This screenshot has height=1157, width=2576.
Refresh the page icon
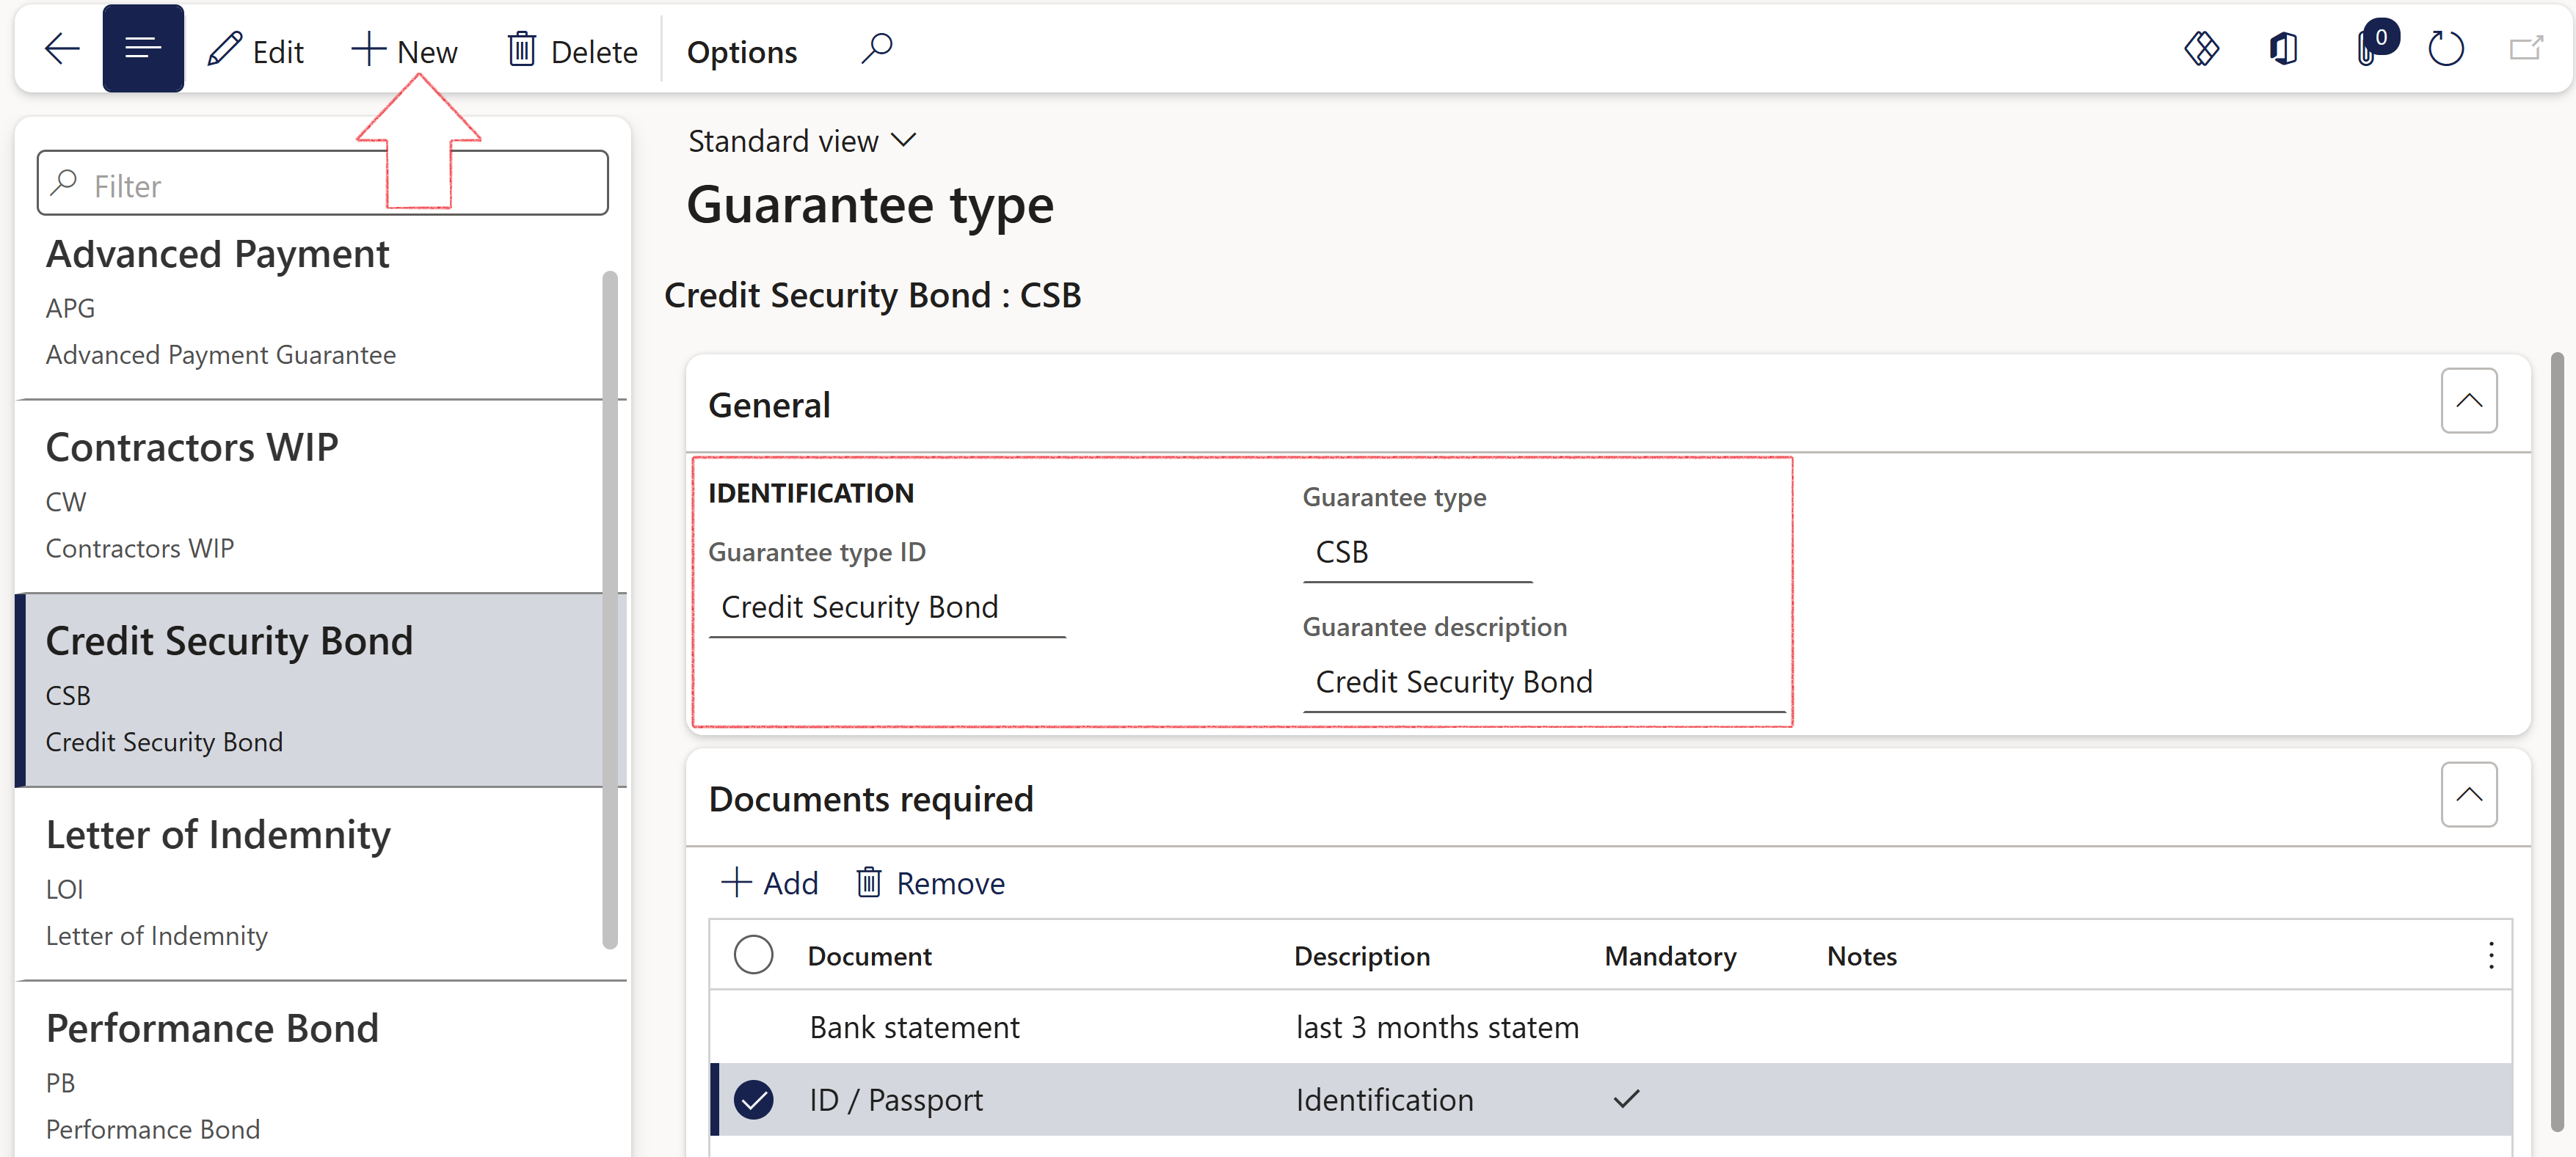point(2445,49)
